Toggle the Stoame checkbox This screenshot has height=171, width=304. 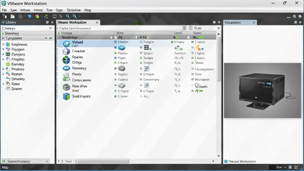pos(172,42)
